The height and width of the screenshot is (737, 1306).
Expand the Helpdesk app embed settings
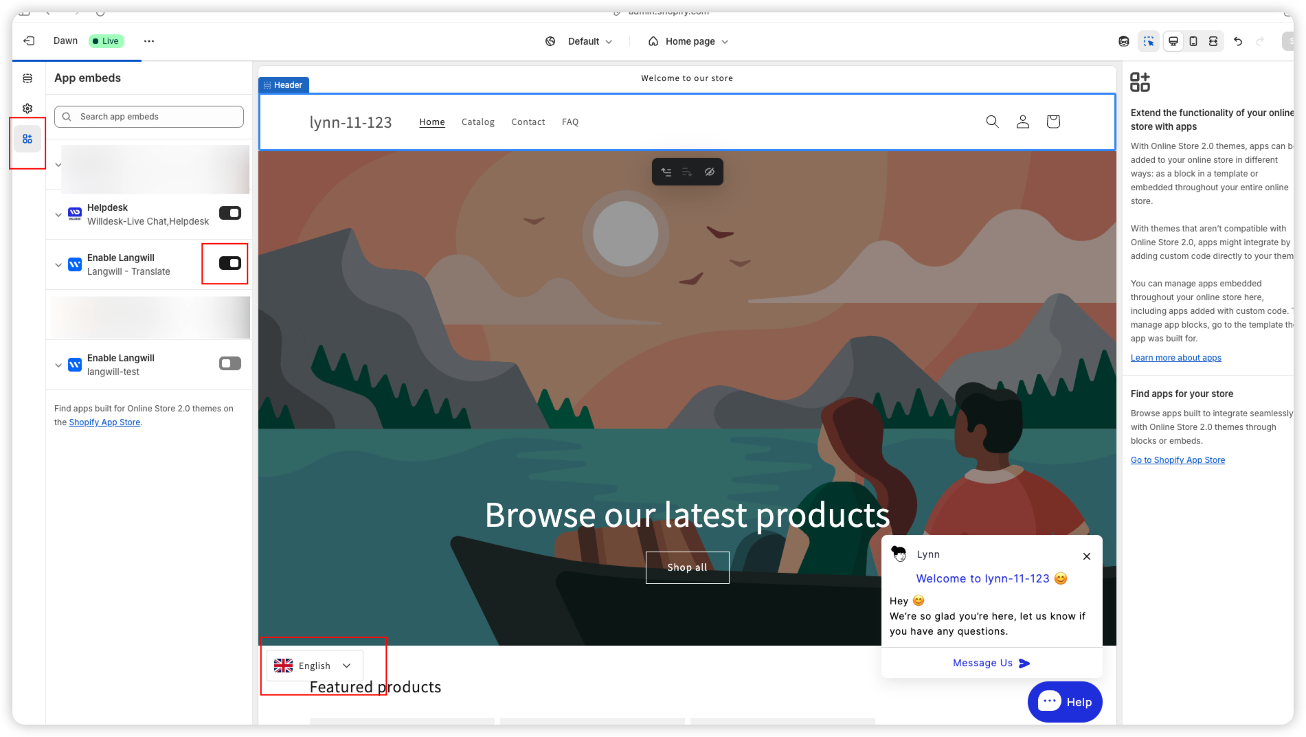[x=58, y=215]
